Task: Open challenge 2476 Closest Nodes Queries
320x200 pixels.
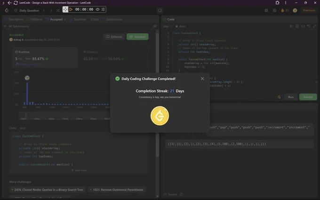Action: (x=47, y=190)
